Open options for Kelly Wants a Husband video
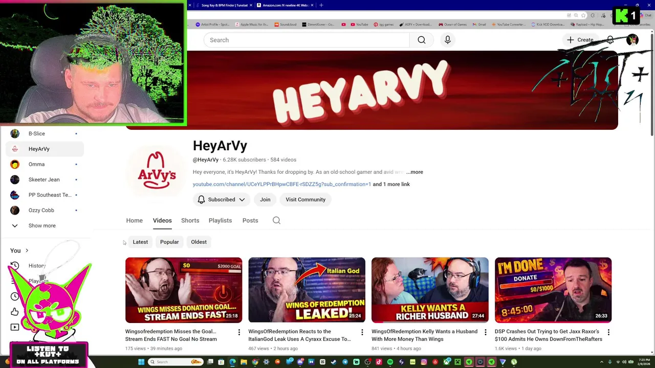The width and height of the screenshot is (655, 368). coord(486,333)
